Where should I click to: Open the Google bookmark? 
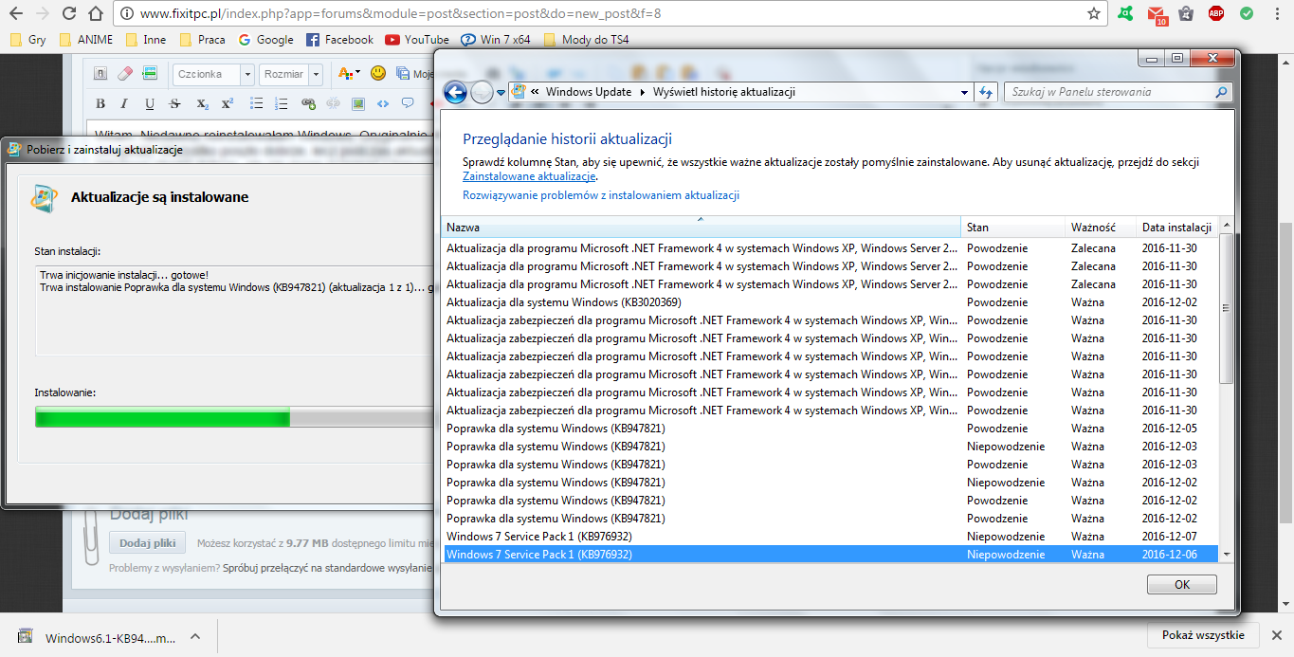point(265,40)
